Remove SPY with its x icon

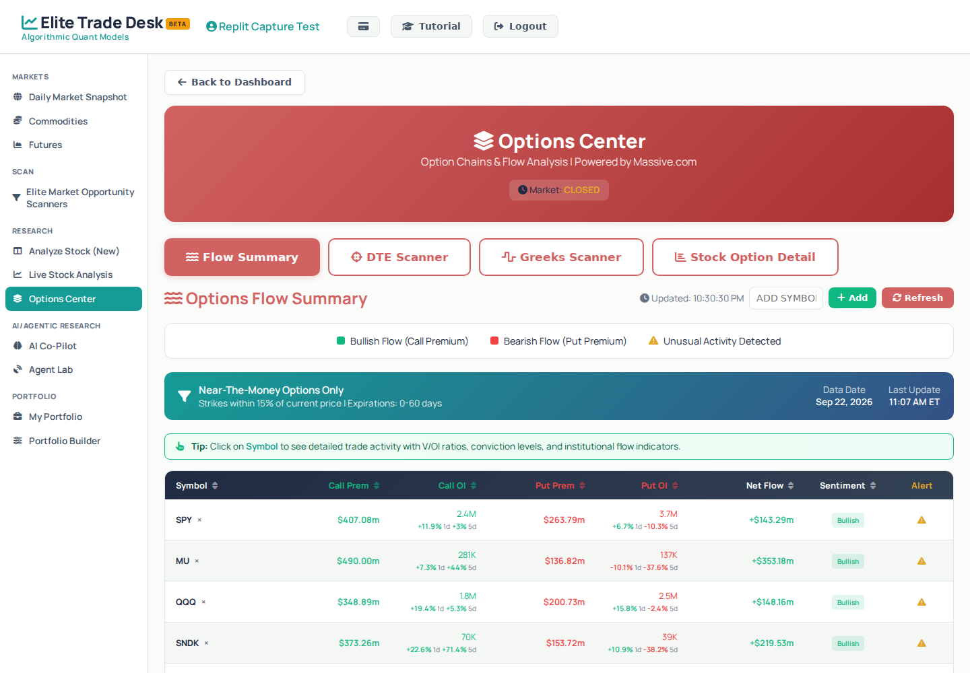[199, 520]
